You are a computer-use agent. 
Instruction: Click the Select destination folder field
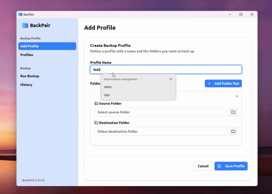(x=161, y=131)
